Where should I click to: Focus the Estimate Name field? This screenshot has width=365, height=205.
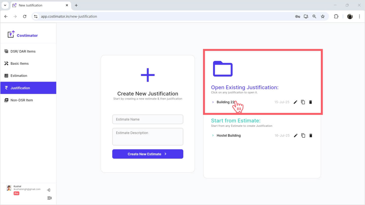148,119
